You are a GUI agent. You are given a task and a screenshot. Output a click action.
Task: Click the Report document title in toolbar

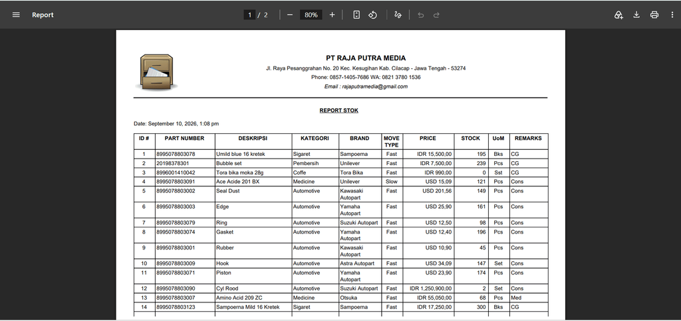(43, 15)
